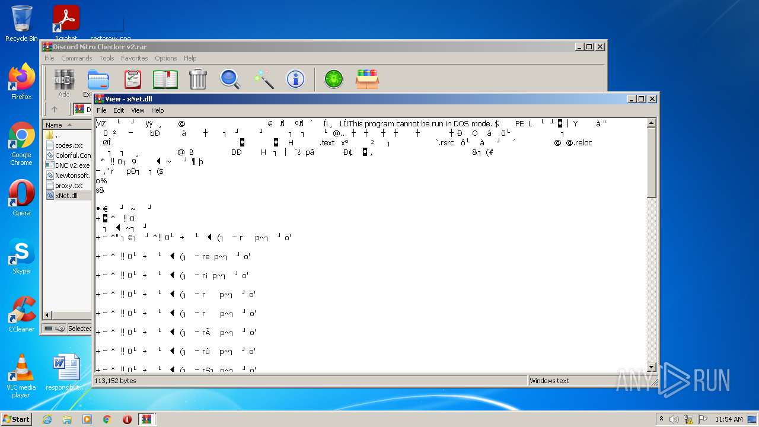Click the Info icon in WinRAR toolbar
759x427 pixels.
(x=295, y=79)
